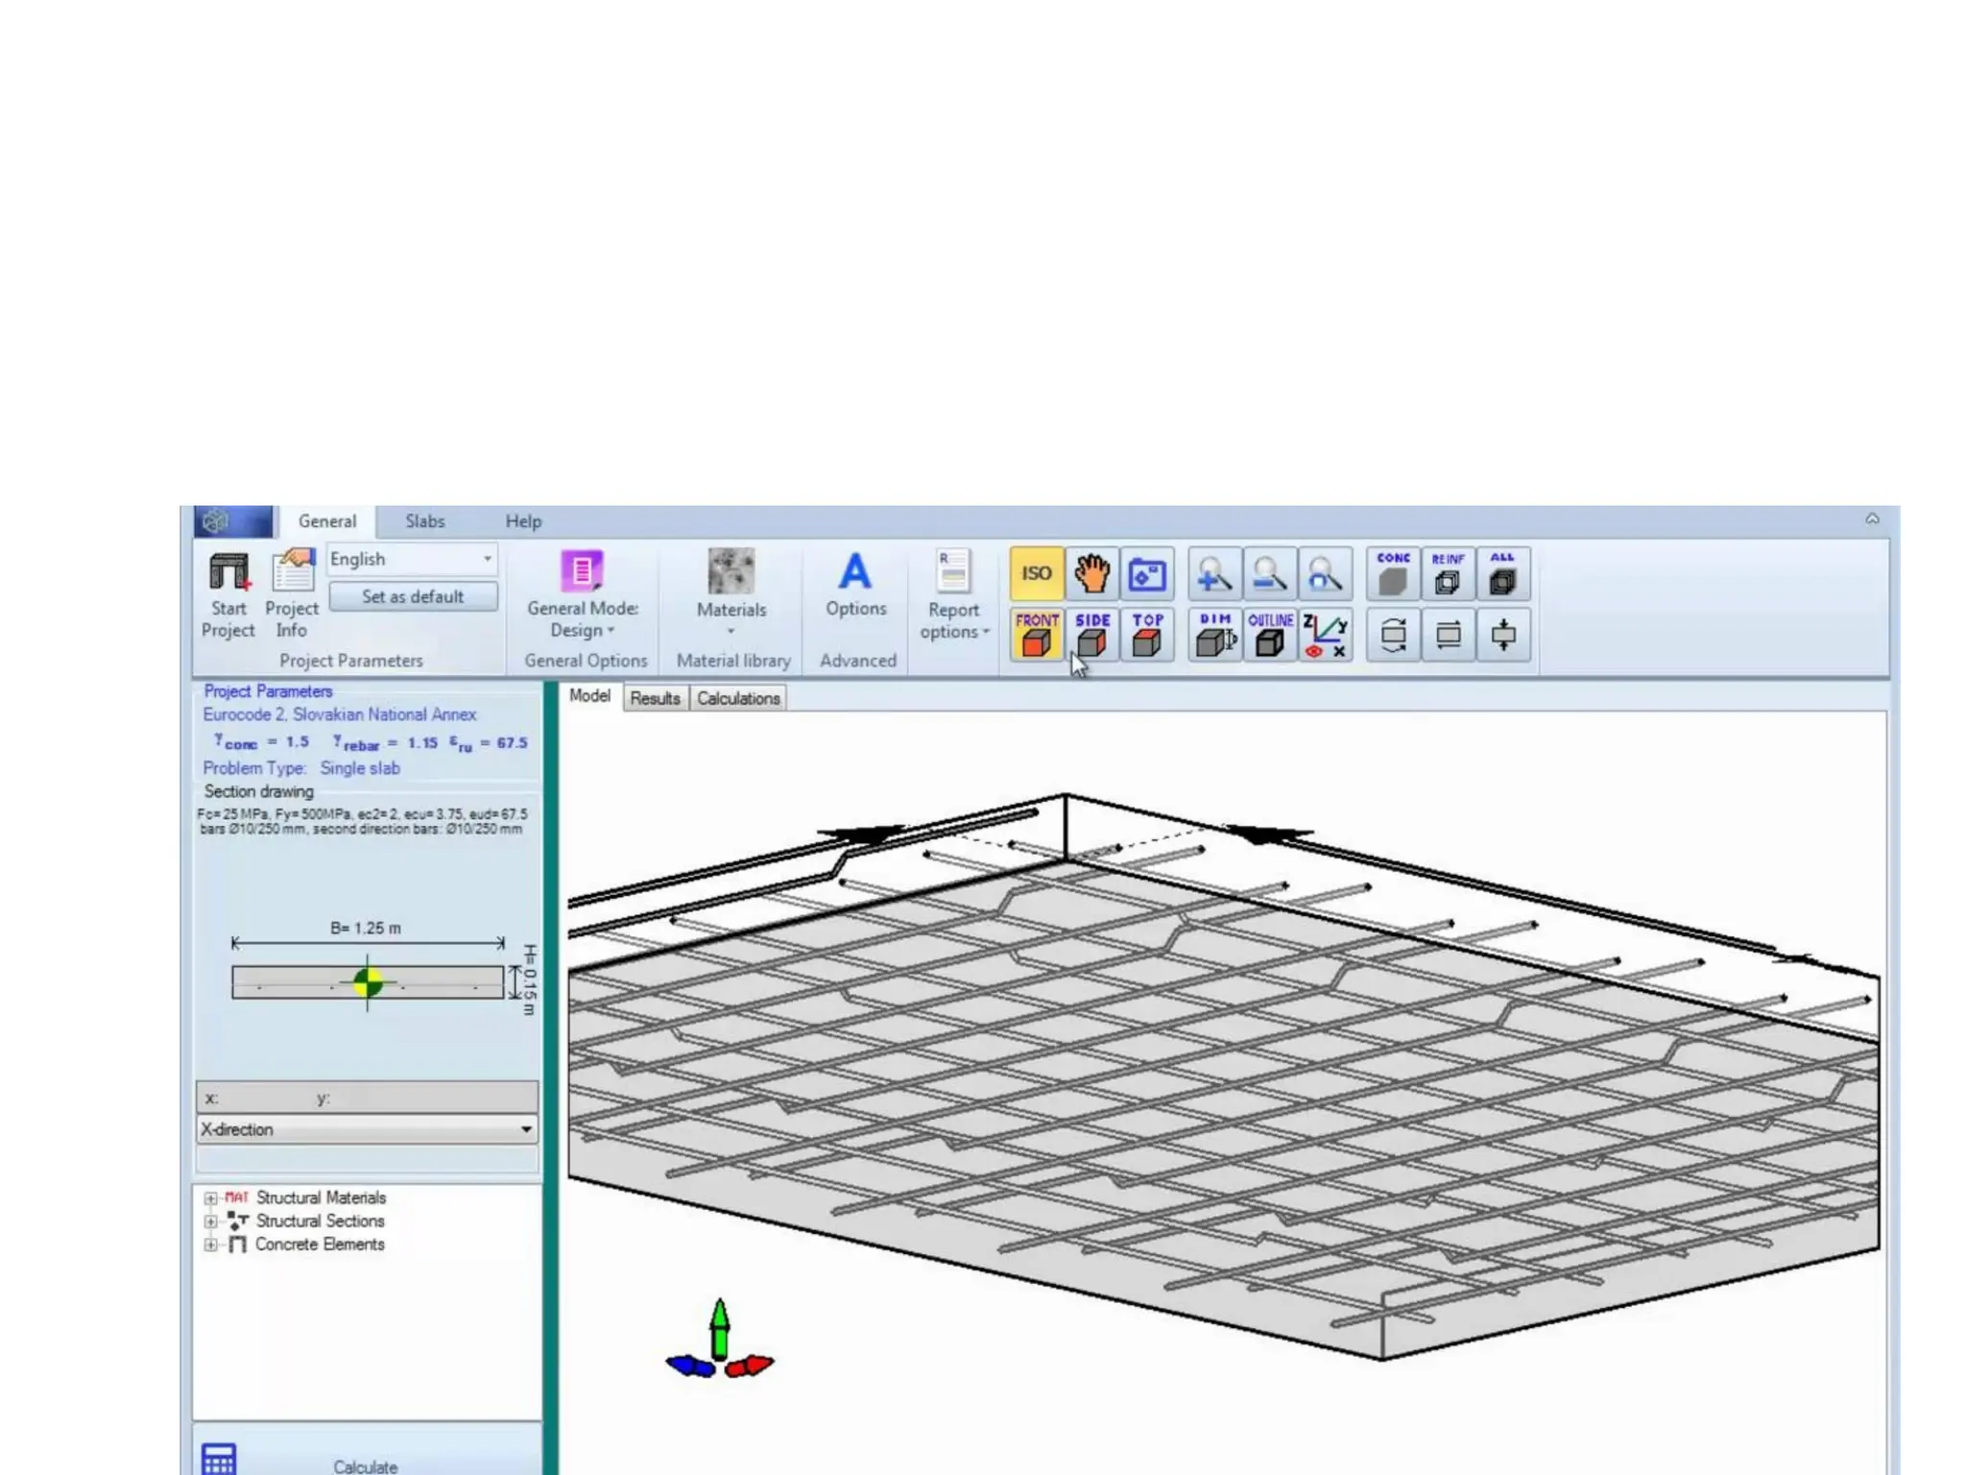Click the Set as default button
The image size is (1966, 1475).
(x=413, y=596)
